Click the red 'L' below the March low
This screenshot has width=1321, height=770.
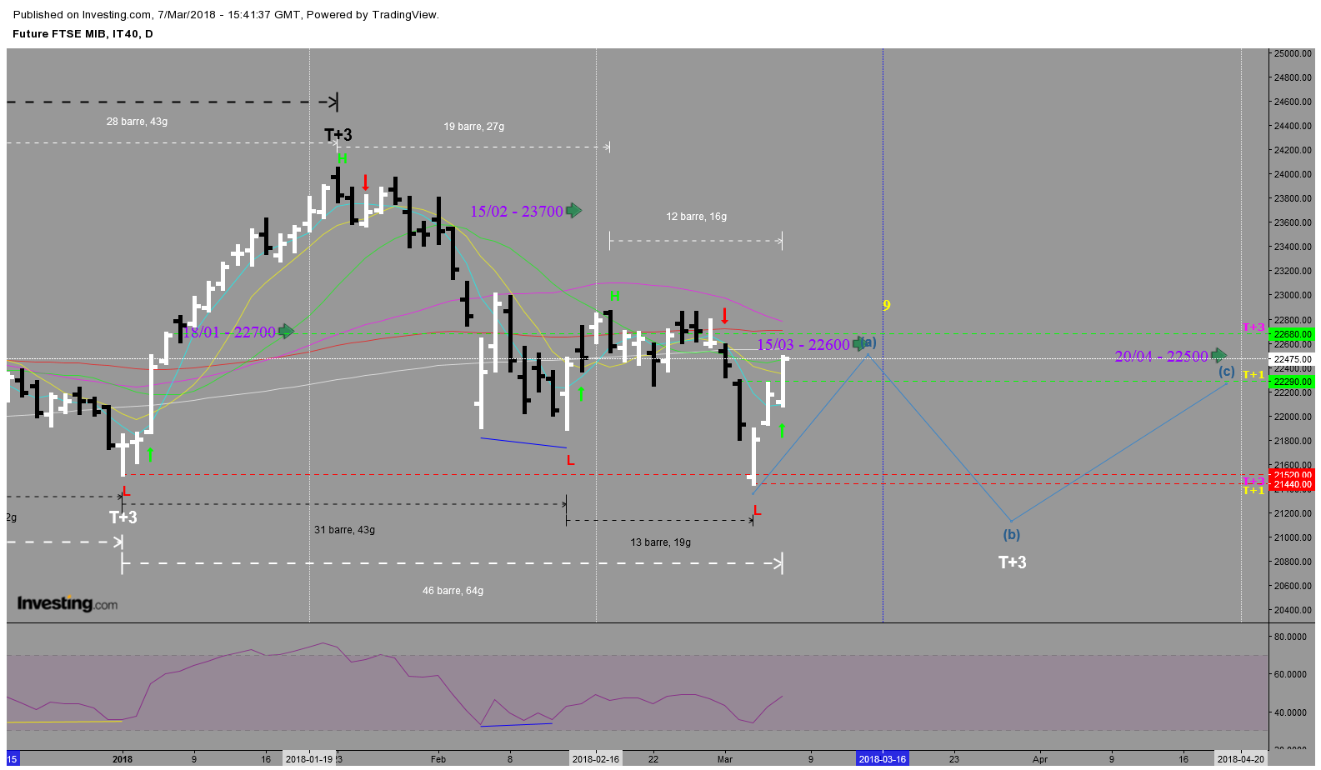click(x=757, y=510)
